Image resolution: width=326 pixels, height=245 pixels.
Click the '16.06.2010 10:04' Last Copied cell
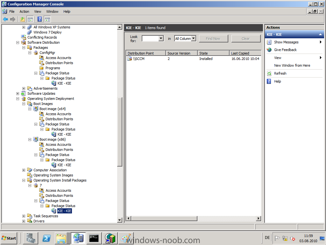pyautogui.click(x=245, y=59)
